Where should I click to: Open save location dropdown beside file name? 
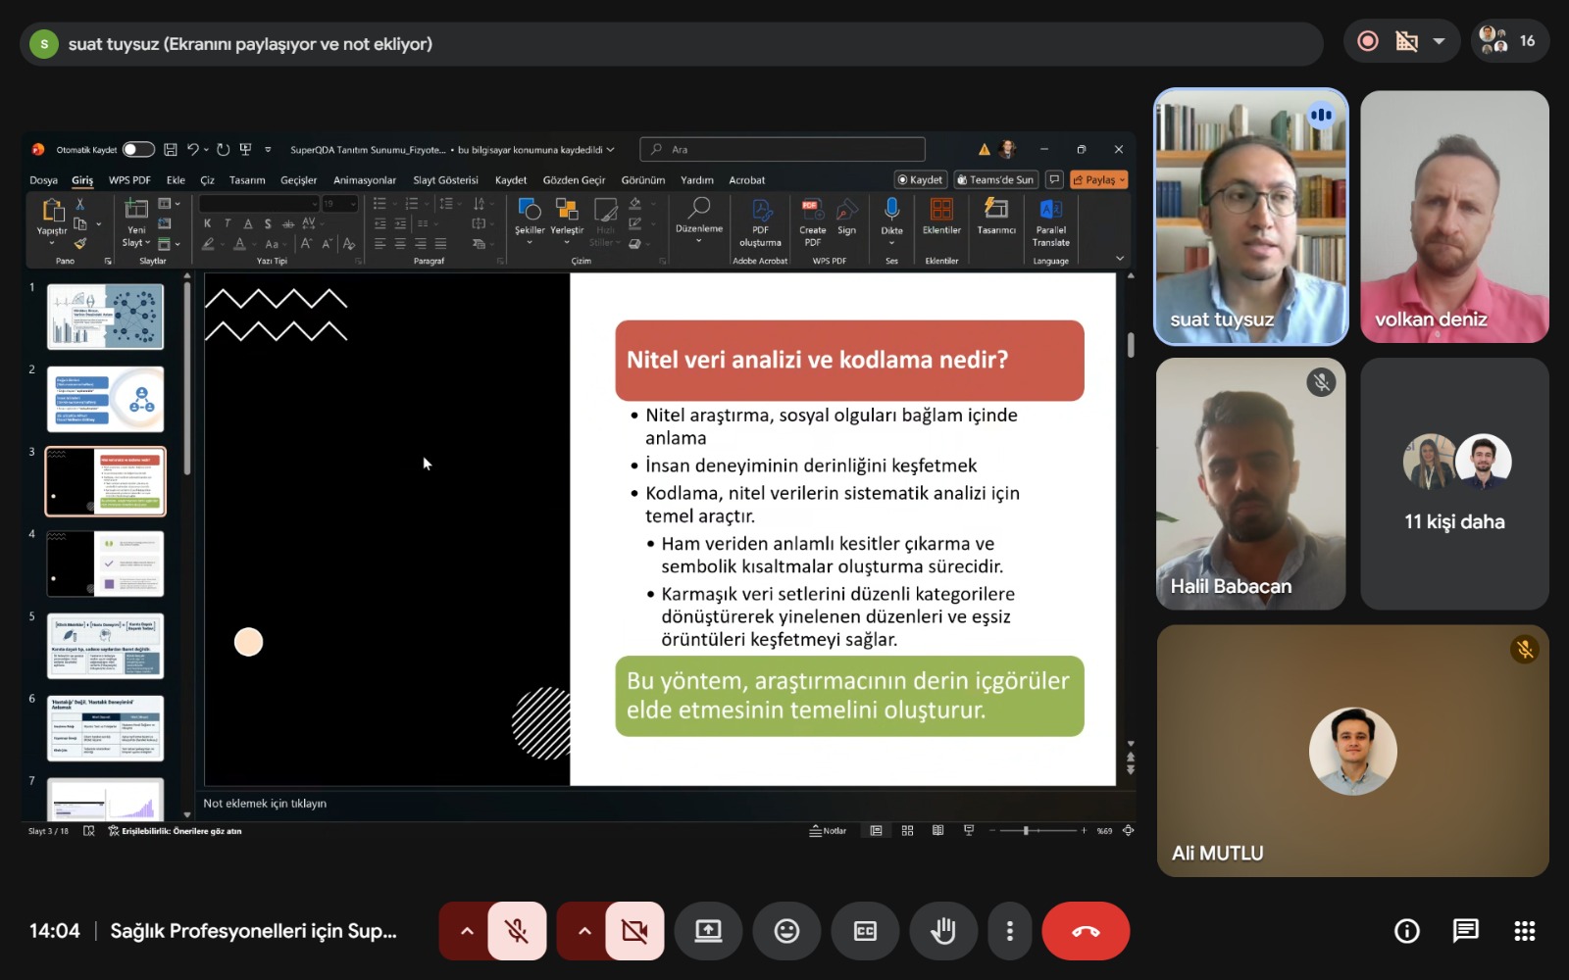pyautogui.click(x=610, y=150)
